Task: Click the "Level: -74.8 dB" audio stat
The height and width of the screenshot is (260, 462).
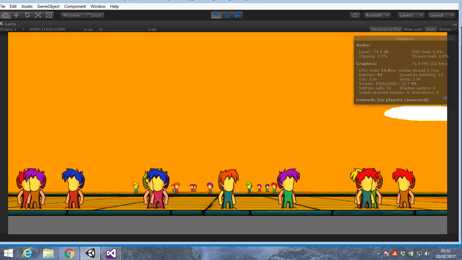Action: [x=373, y=52]
